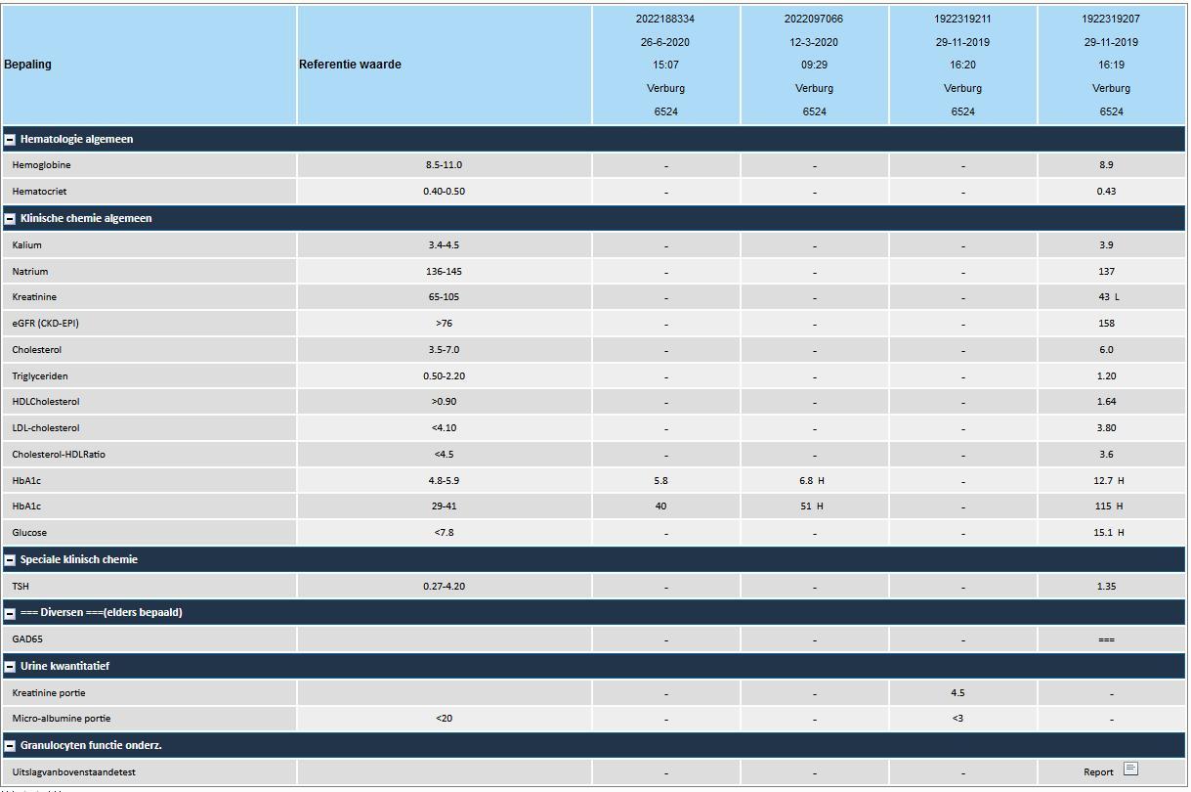Viewport: 1191px width, 792px height.
Task: Collapse the Klinische chemie algemeen section
Action: (x=10, y=219)
